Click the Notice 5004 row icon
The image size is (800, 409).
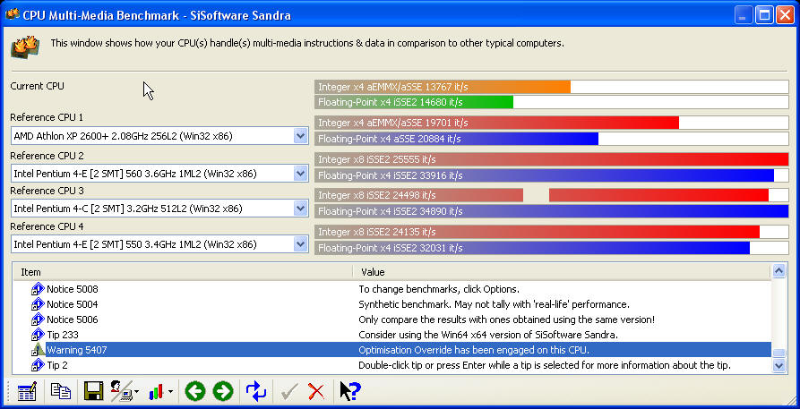[38, 304]
